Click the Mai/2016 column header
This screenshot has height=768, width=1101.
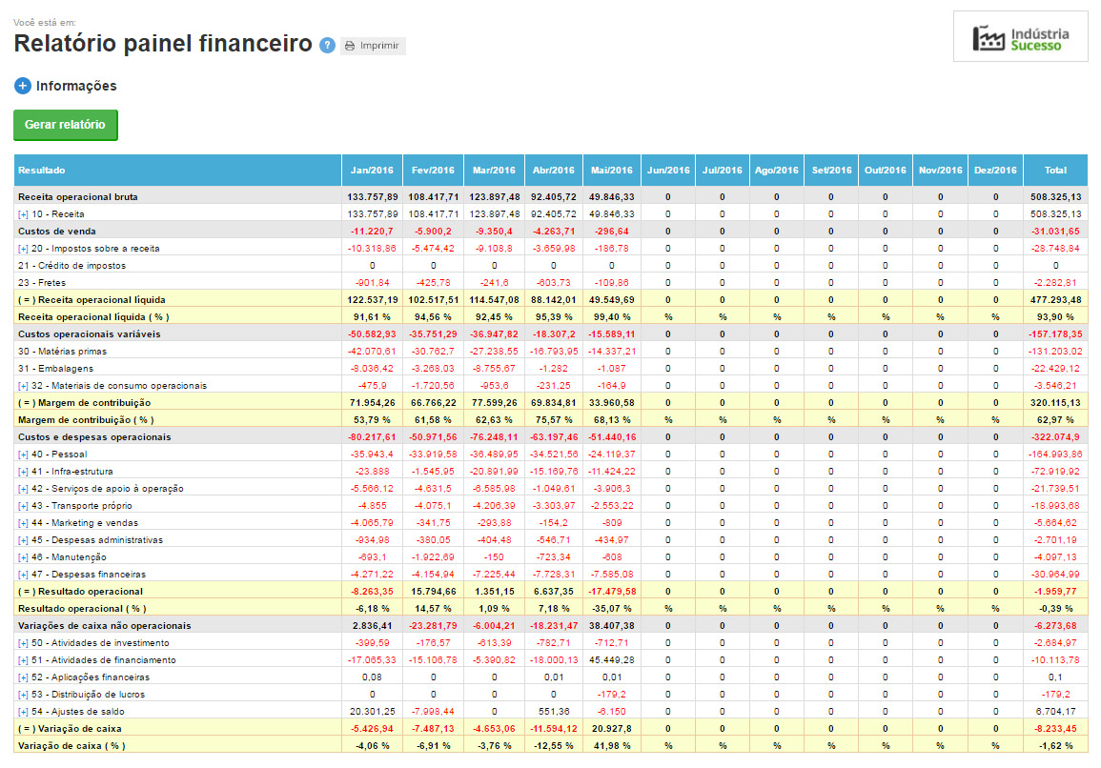point(612,171)
